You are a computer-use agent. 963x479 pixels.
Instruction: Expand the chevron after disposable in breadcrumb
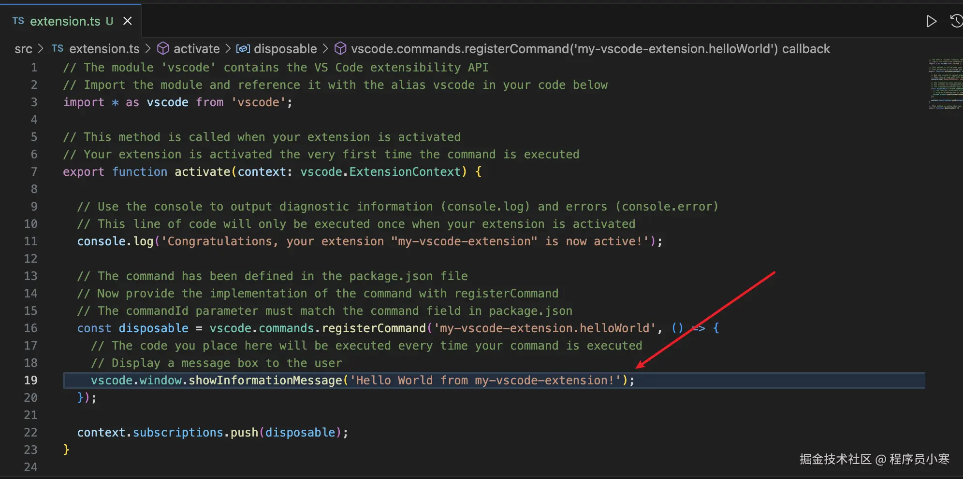[x=325, y=49]
